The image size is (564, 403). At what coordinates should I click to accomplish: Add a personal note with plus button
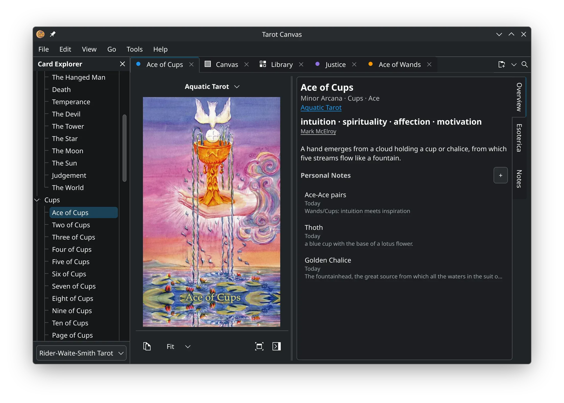click(x=500, y=175)
